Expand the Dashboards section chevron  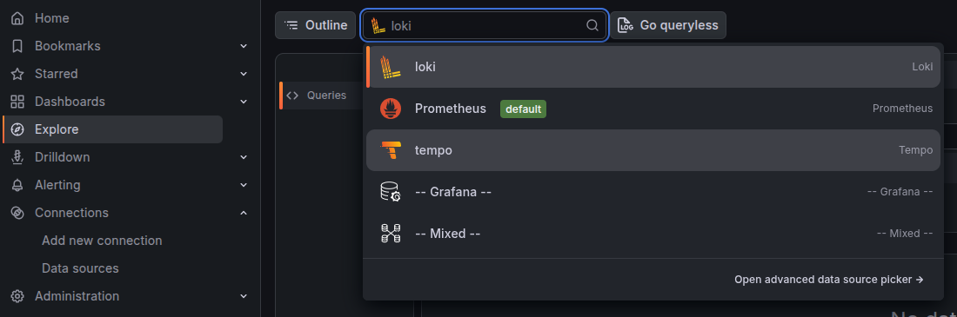[244, 102]
